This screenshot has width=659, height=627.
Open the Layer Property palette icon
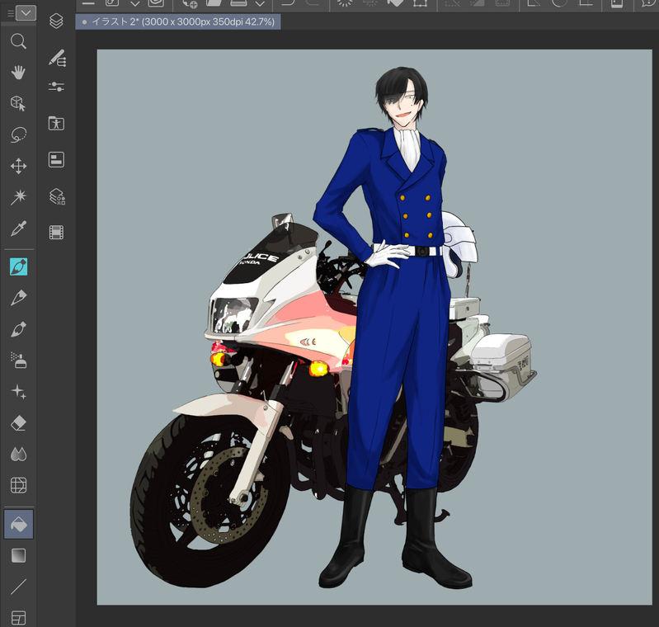click(56, 160)
